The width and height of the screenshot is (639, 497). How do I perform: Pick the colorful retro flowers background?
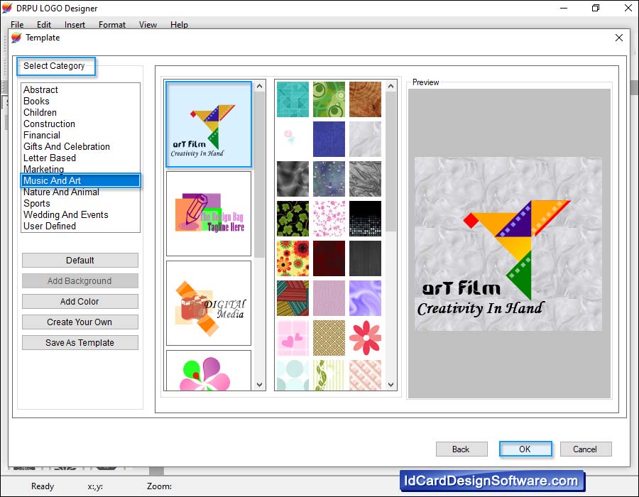click(x=293, y=258)
